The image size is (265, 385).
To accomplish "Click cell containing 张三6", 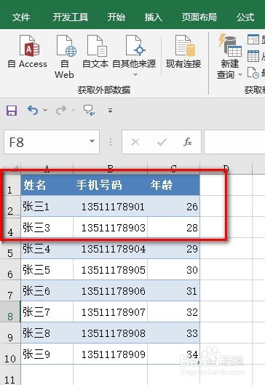I will pyautogui.click(x=47, y=290).
